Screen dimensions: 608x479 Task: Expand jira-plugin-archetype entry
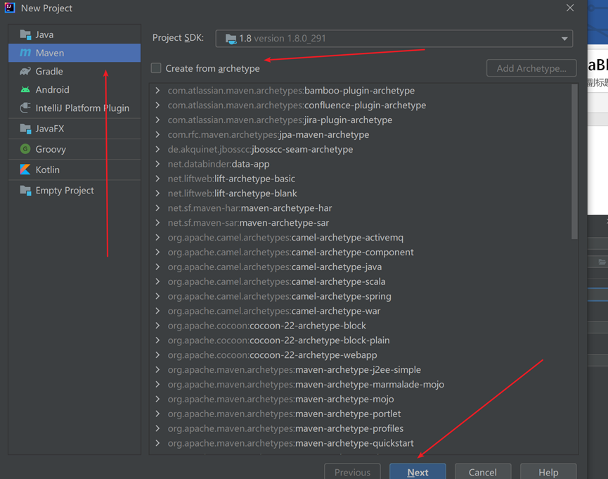(157, 120)
